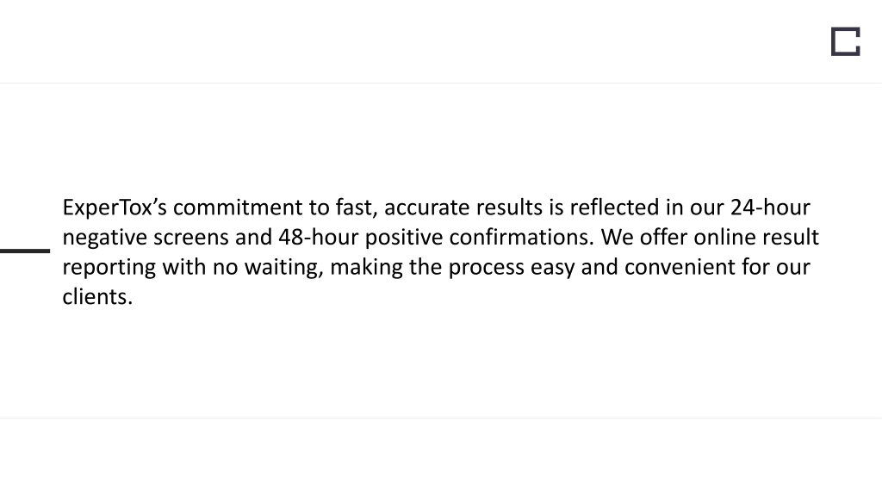Click the word "results" in first line
Viewport: 882px width, 496px height.
(509, 208)
